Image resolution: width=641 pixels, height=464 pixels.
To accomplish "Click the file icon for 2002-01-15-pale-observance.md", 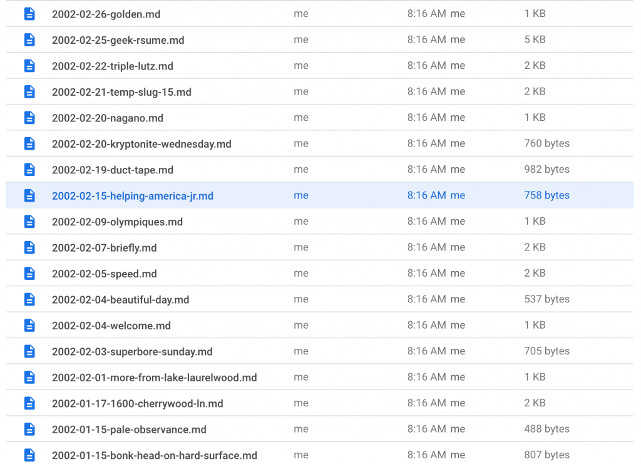I will [x=29, y=430].
